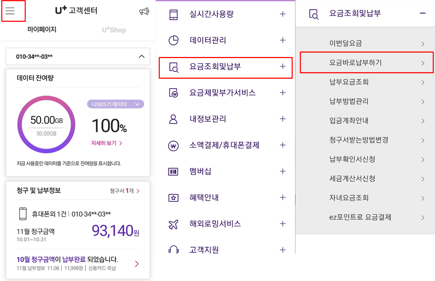The image size is (435, 281).
Task: Select 청구서받는방법변경 submenu item
Action: [x=365, y=140]
